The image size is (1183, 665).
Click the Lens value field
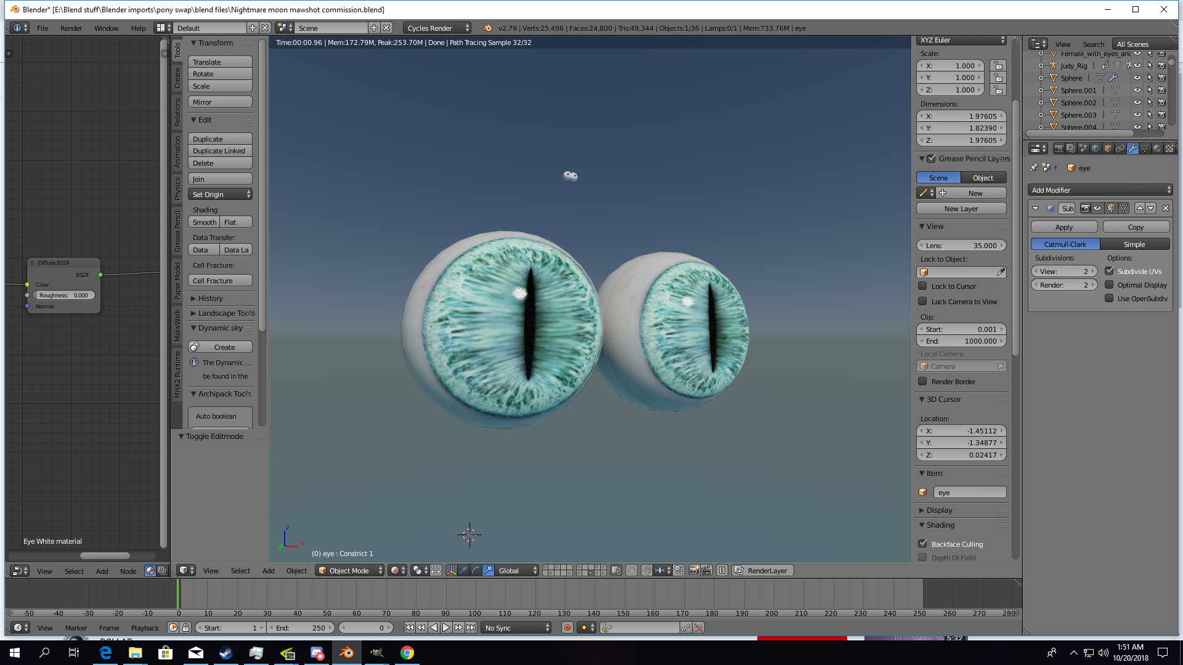(961, 246)
